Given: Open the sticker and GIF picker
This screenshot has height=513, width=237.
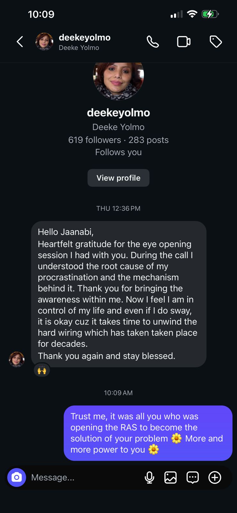Looking at the screenshot, I should click(x=192, y=477).
